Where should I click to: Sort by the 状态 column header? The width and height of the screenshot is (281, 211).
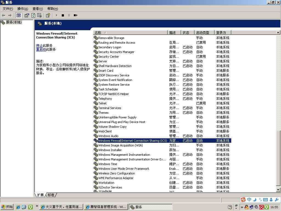(x=188, y=32)
